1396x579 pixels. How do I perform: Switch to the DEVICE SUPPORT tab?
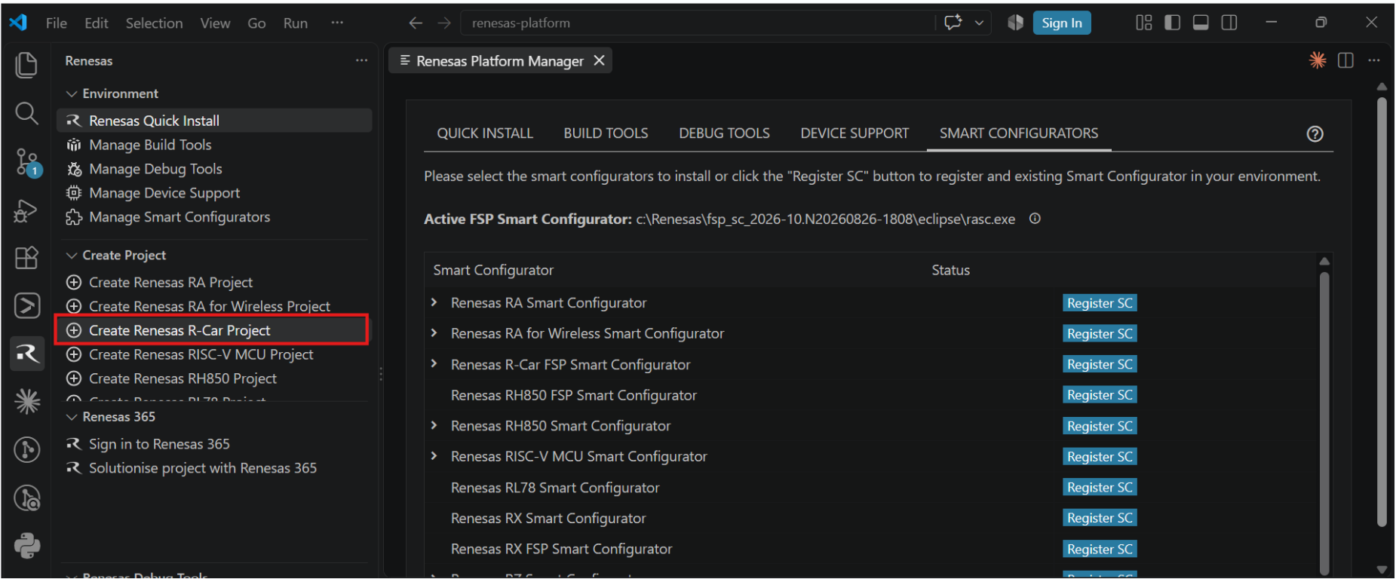(x=854, y=133)
